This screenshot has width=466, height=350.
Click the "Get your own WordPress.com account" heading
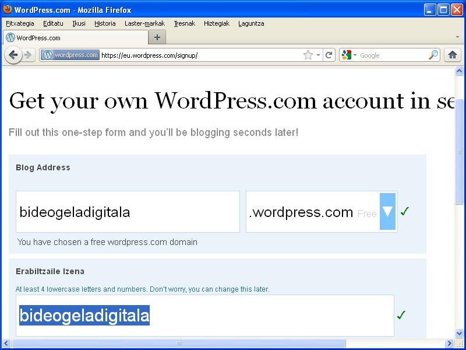tap(232, 101)
